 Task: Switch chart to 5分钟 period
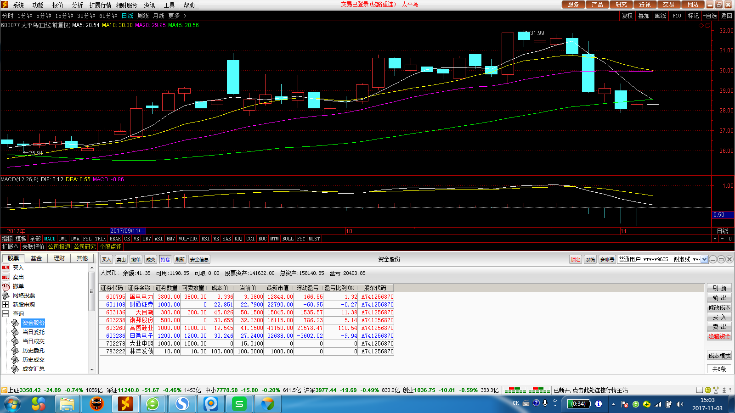point(44,16)
